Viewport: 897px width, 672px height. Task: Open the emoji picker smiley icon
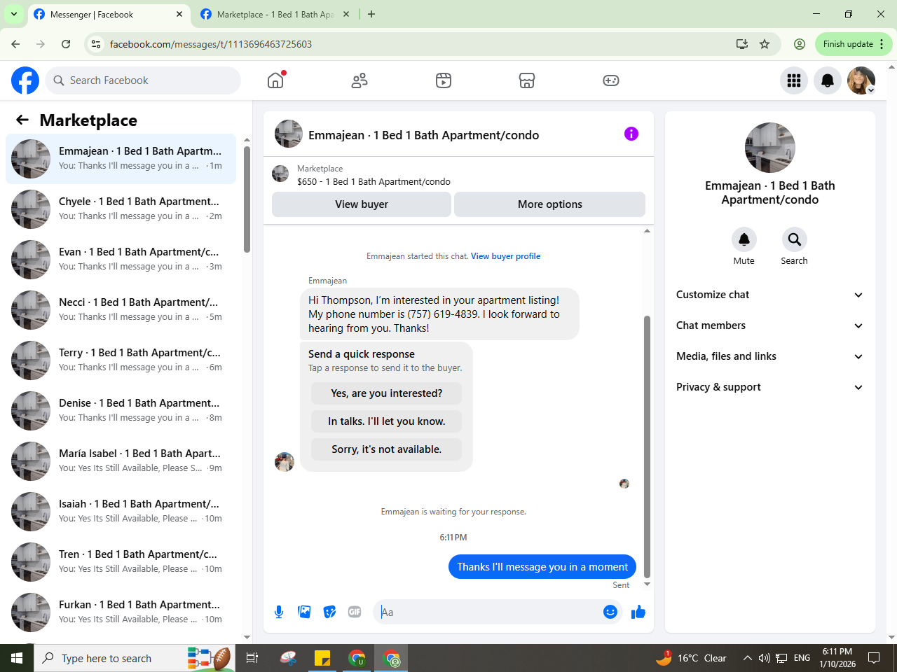[610, 612]
